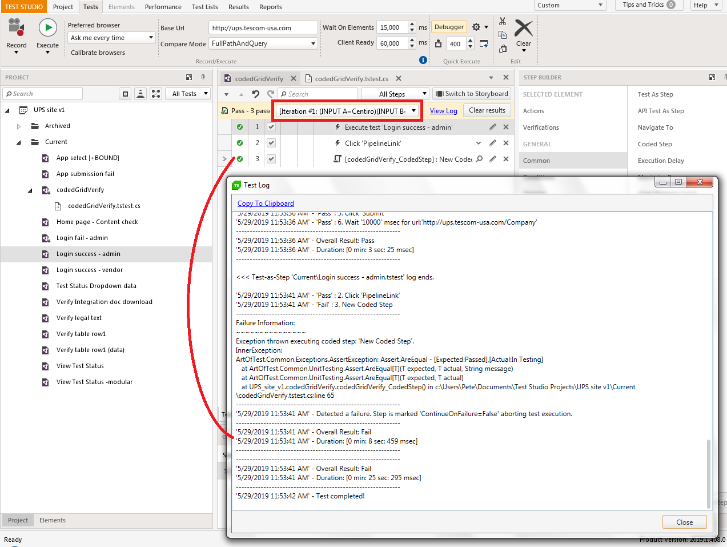Click the Copy To Clipboard link
The width and height of the screenshot is (727, 547).
coord(266,203)
